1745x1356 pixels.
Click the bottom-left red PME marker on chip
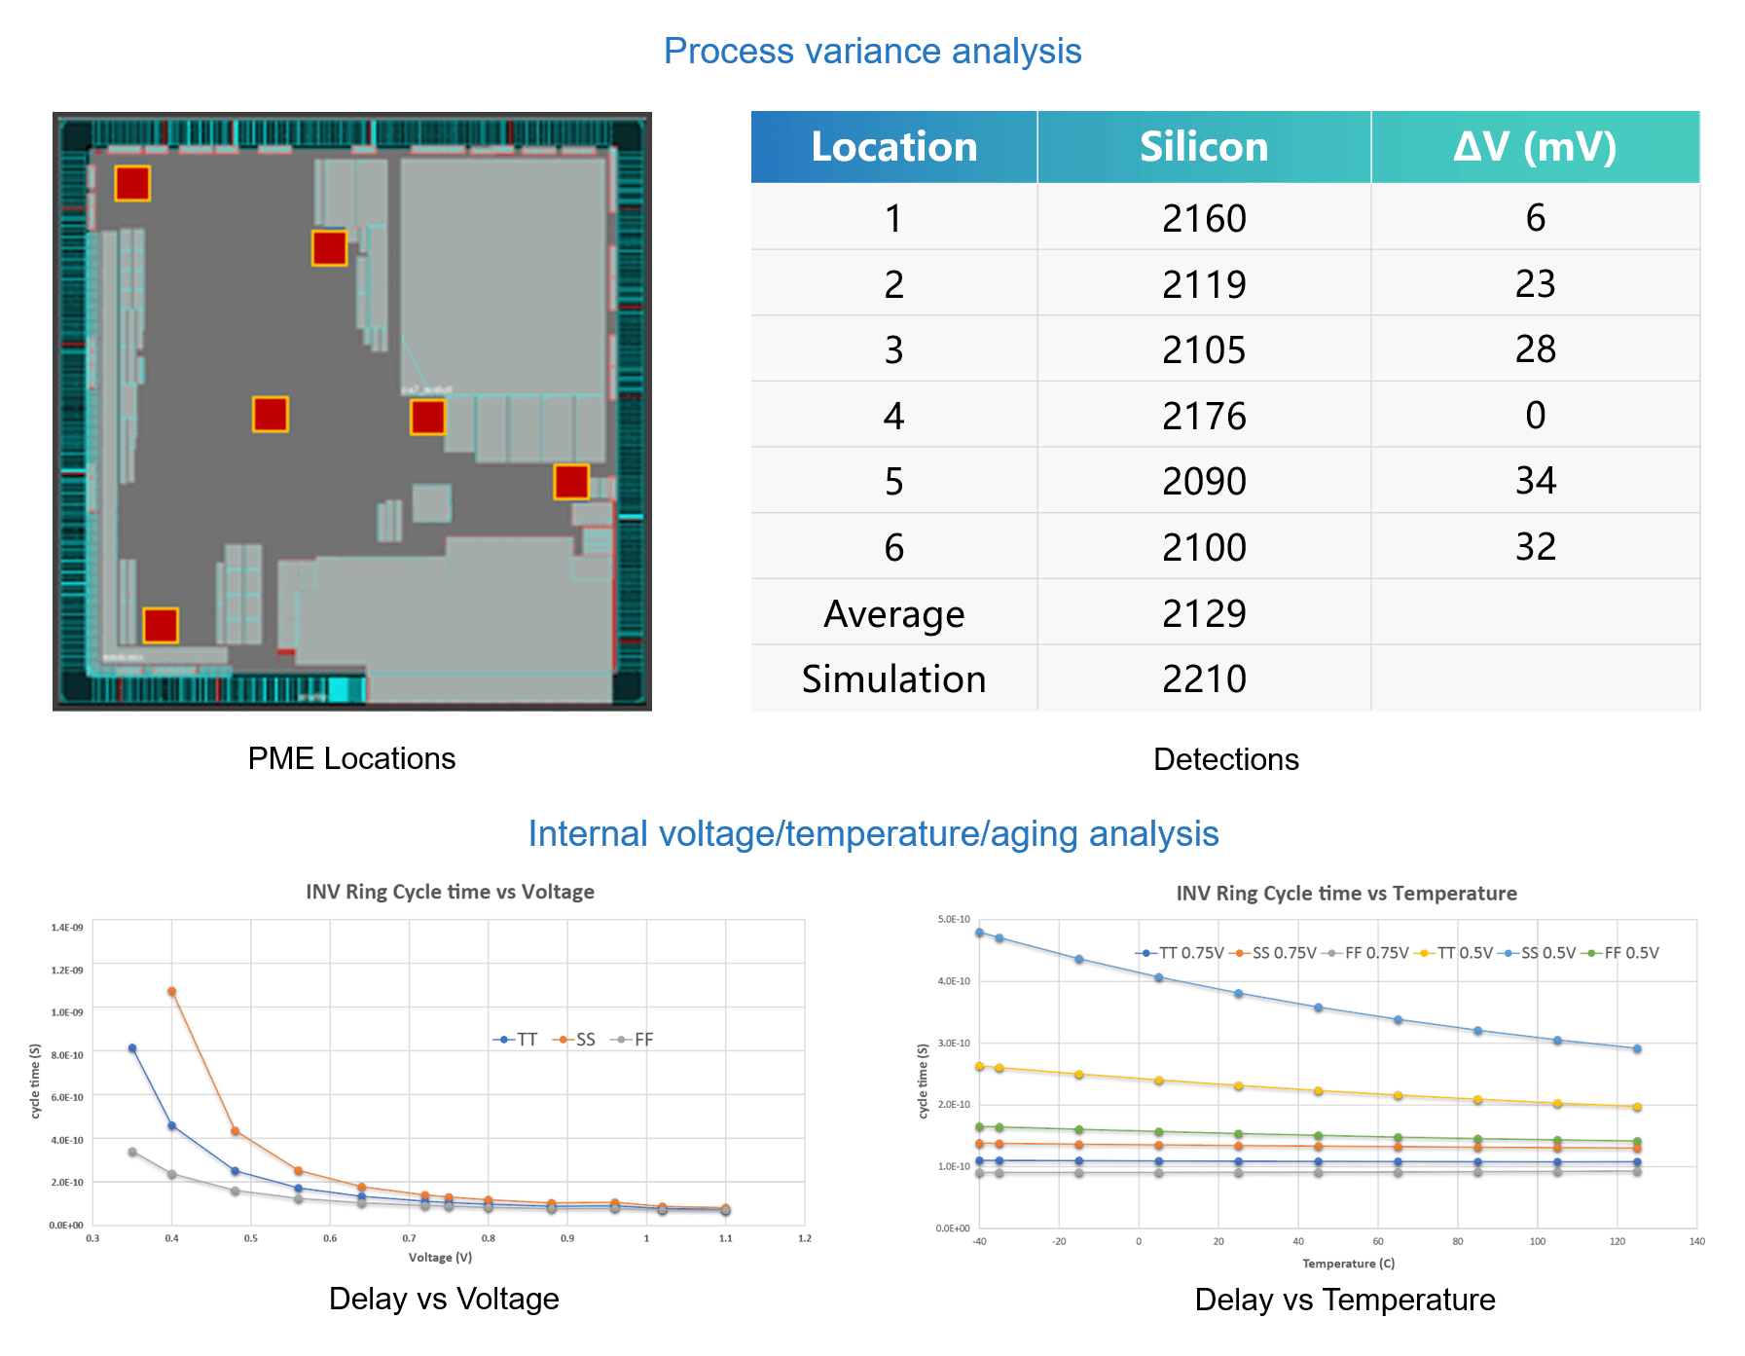(161, 625)
